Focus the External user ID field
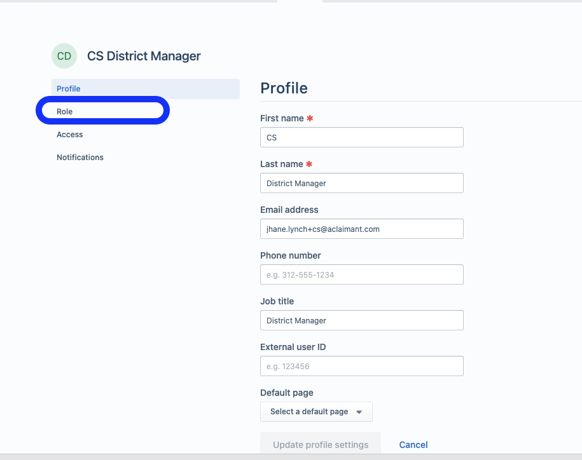This screenshot has width=582, height=460. coord(361,366)
